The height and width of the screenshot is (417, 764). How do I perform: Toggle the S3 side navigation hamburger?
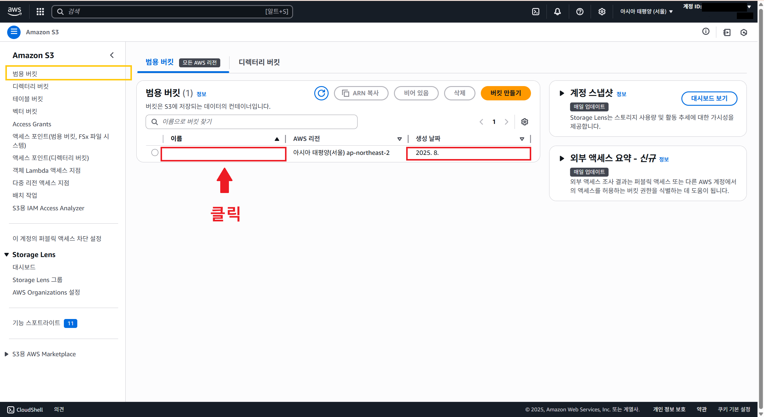(x=14, y=32)
